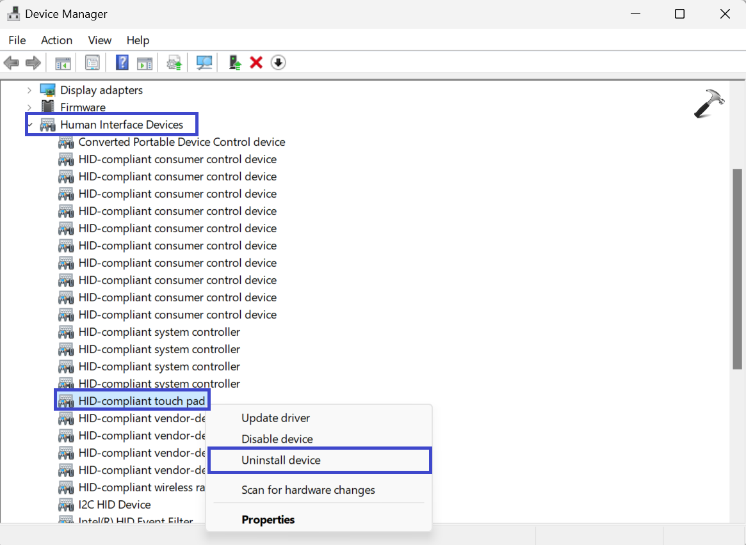Open Properties via toolbar icon

pos(93,63)
